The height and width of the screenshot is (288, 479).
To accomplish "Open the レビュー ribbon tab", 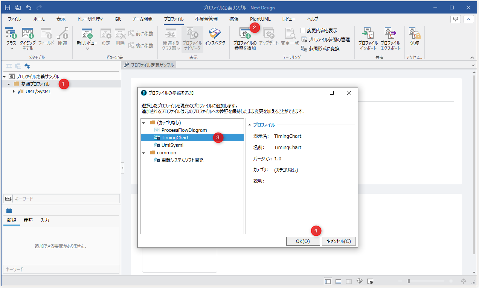I will [289, 19].
